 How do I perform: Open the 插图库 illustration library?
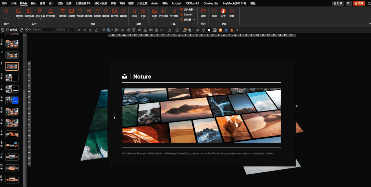pyautogui.click(x=123, y=13)
